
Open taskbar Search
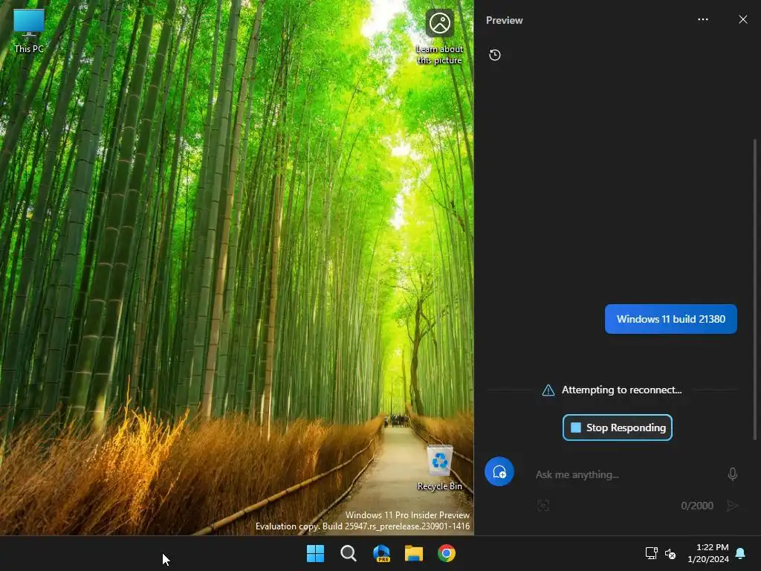348,553
